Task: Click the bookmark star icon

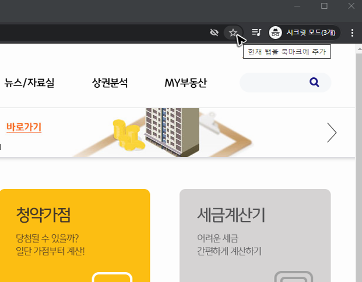Action: 233,33
